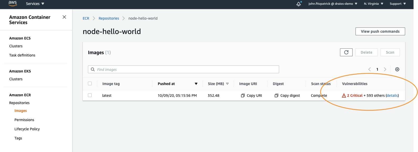Open Repositories in the sidebar
Viewport: 418px width, 152px height.
[x=19, y=103]
